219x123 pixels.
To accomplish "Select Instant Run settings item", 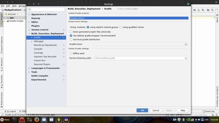I will point(40,60).
